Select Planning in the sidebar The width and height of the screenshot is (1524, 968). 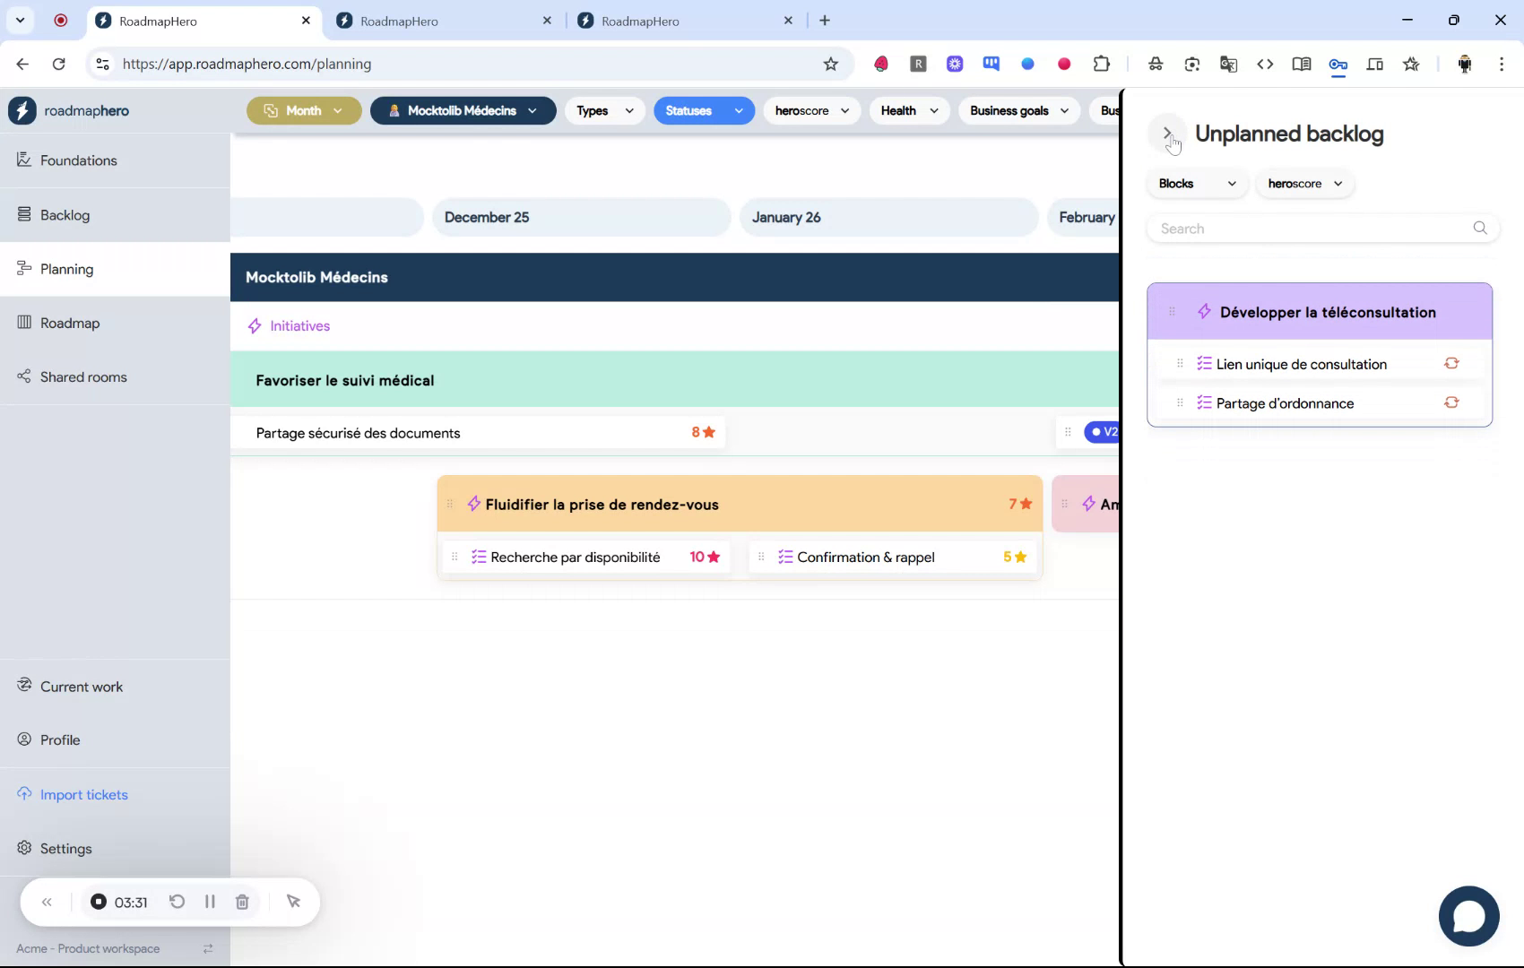pyautogui.click(x=66, y=269)
